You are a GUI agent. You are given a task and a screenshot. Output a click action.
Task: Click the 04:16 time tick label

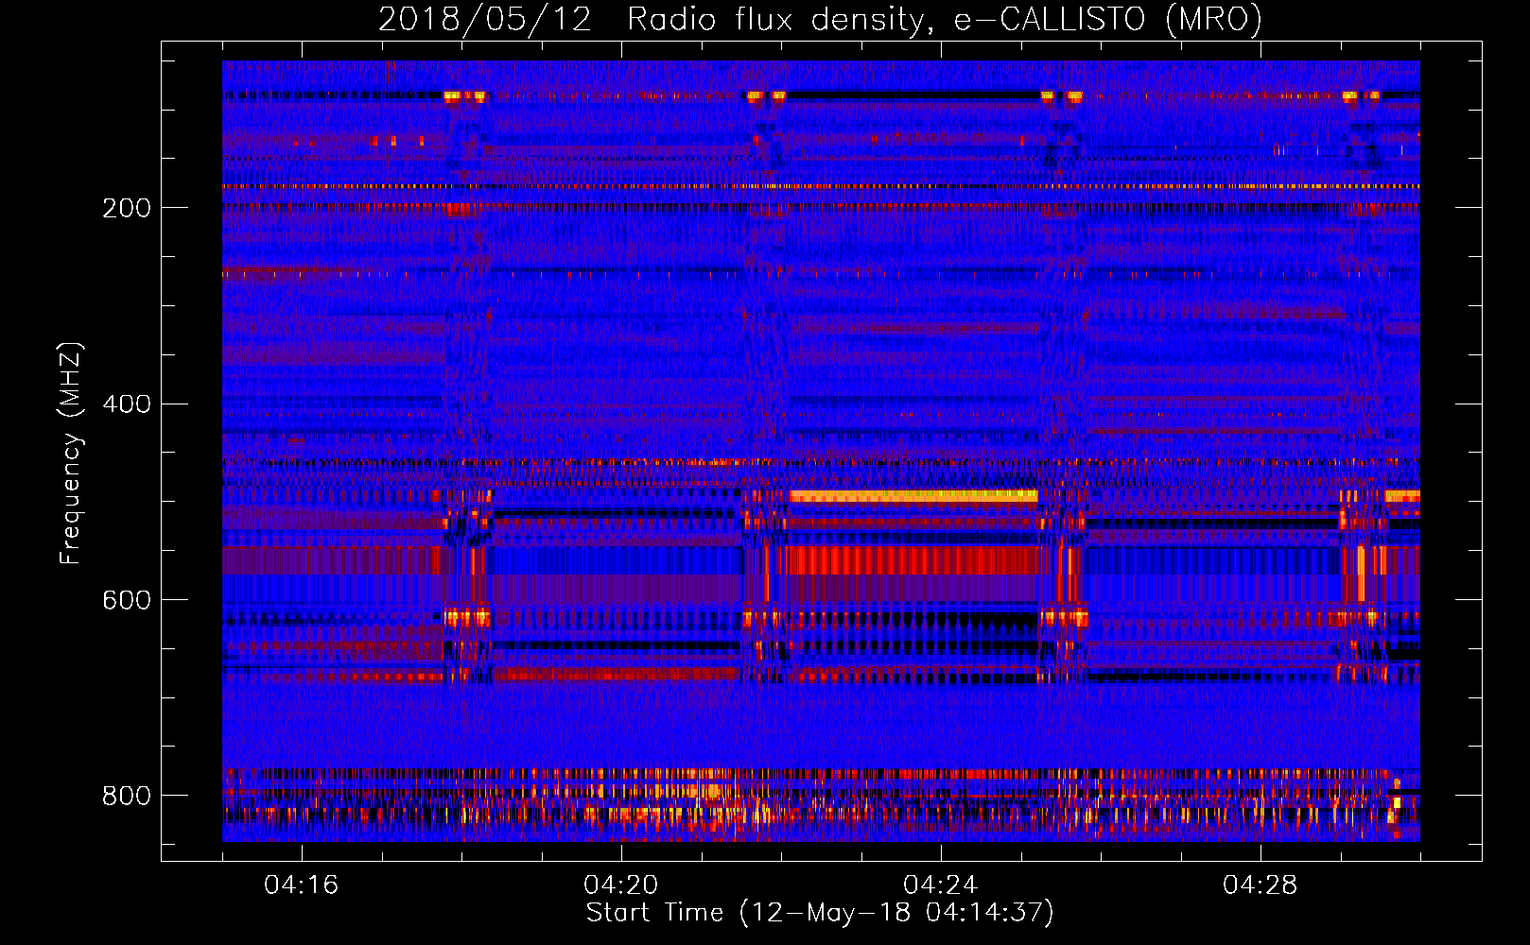coord(302,885)
